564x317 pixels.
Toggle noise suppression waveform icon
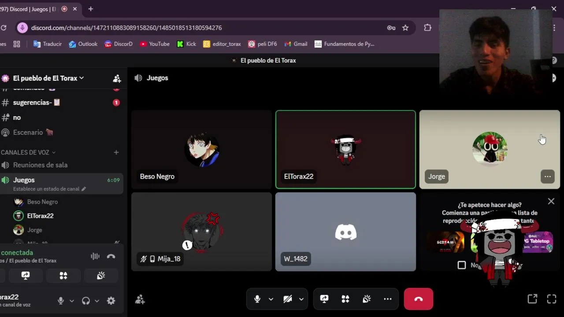click(x=95, y=256)
